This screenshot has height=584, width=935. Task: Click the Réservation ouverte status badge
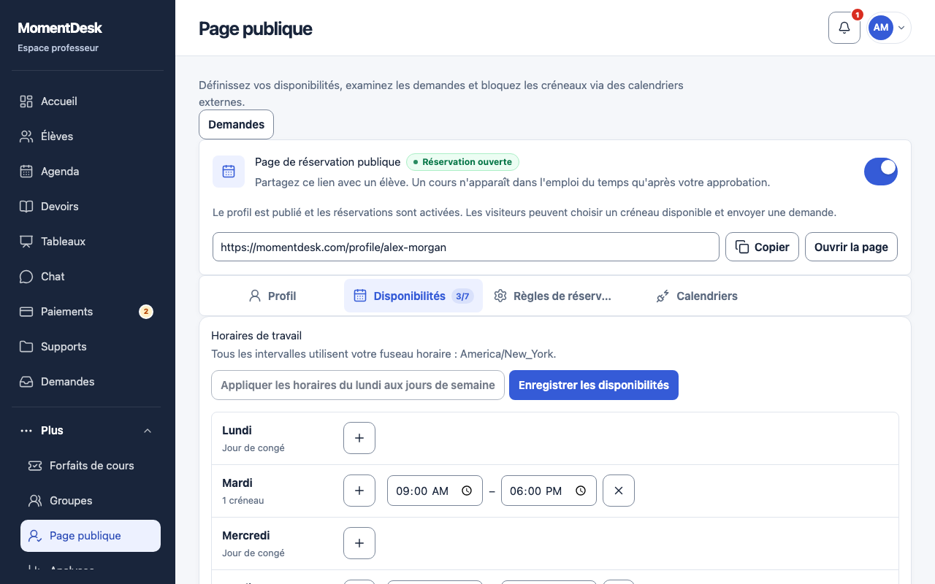pyautogui.click(x=462, y=162)
